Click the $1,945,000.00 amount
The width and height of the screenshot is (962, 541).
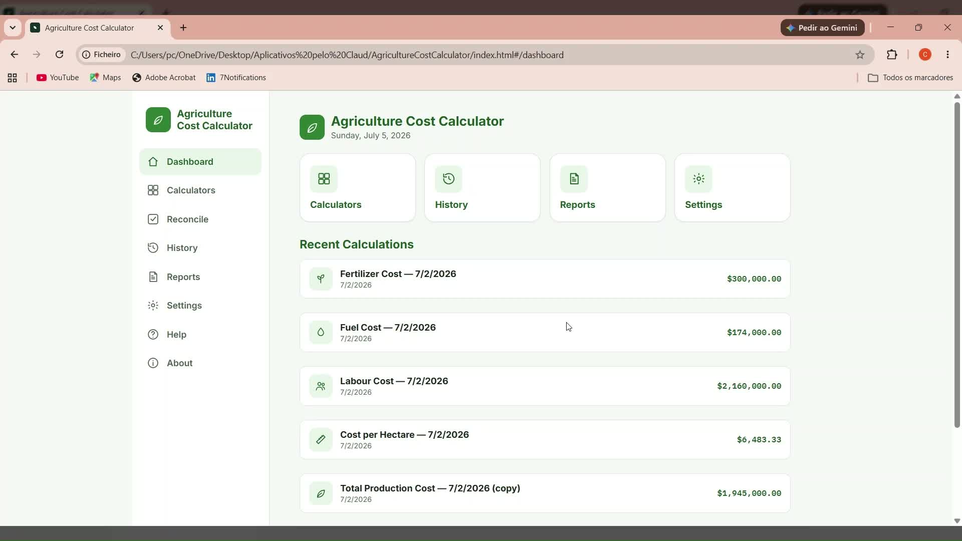pos(749,493)
